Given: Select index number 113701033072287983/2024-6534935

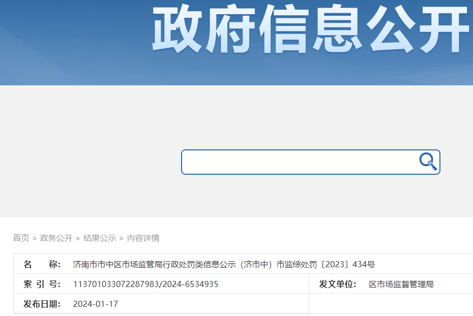Looking at the screenshot, I should pyautogui.click(x=145, y=284).
